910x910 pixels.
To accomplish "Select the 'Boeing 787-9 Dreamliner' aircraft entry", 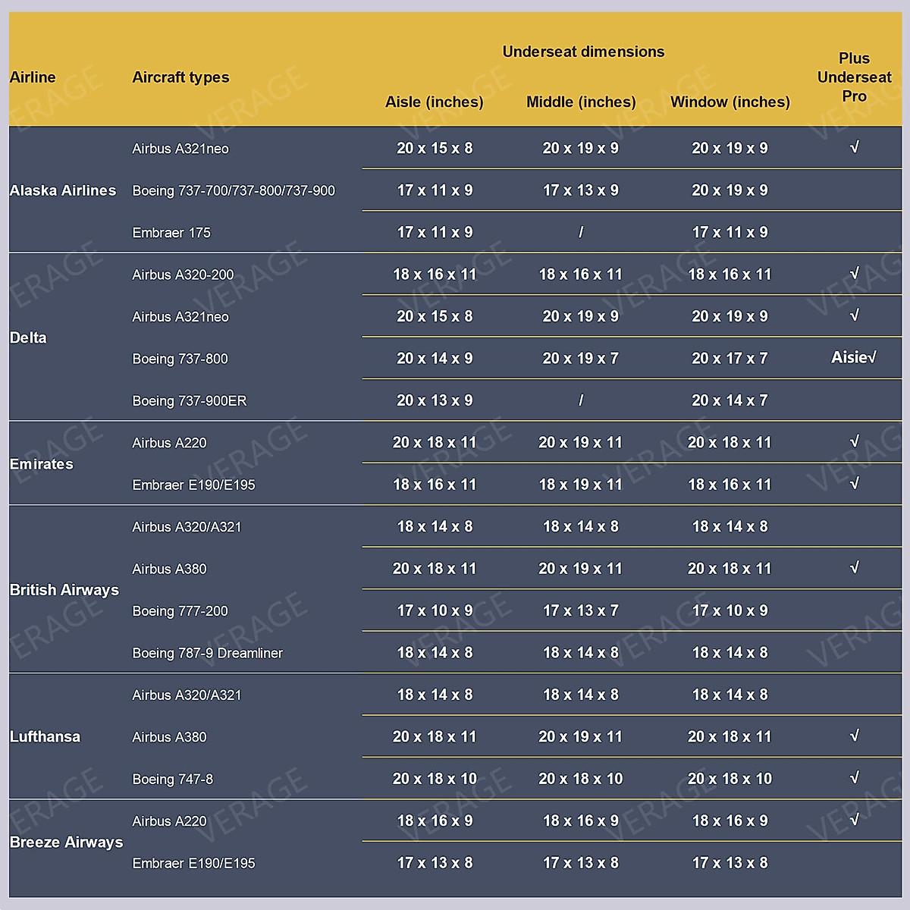I will [207, 653].
